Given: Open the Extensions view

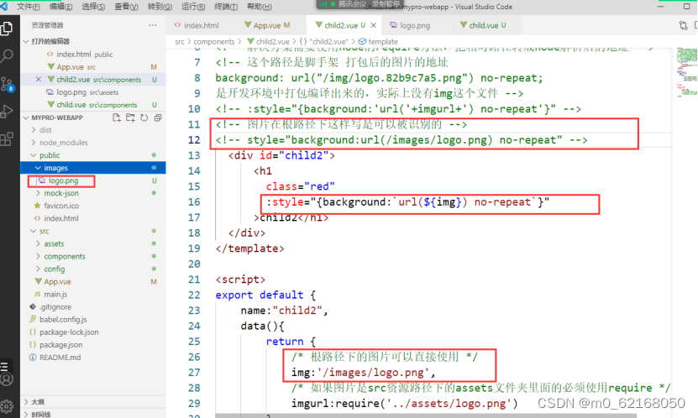Looking at the screenshot, I should [8, 138].
